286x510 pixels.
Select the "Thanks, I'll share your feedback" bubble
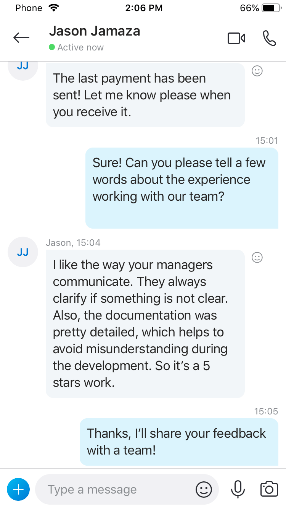[x=179, y=442]
